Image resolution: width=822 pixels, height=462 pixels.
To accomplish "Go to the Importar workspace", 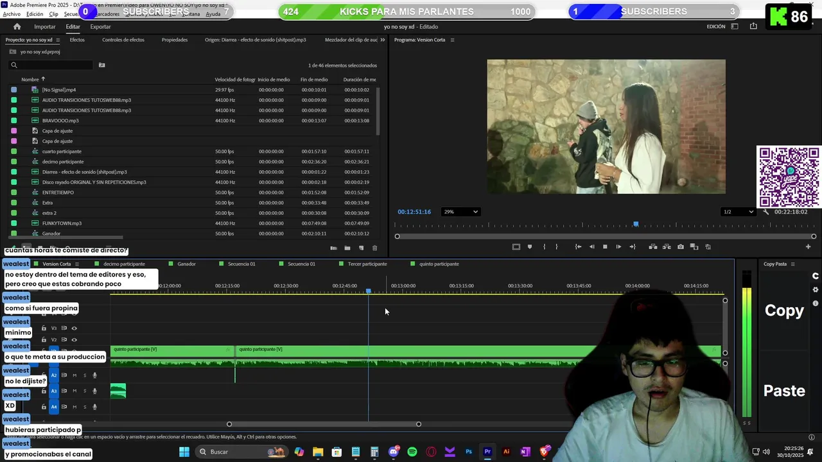I will click(45, 26).
